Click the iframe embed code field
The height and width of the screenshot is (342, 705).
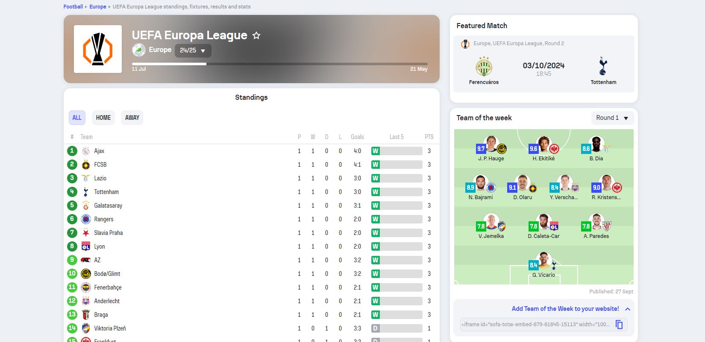pos(536,325)
